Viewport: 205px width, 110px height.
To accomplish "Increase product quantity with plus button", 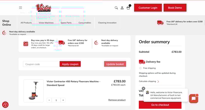I will point(63,100).
